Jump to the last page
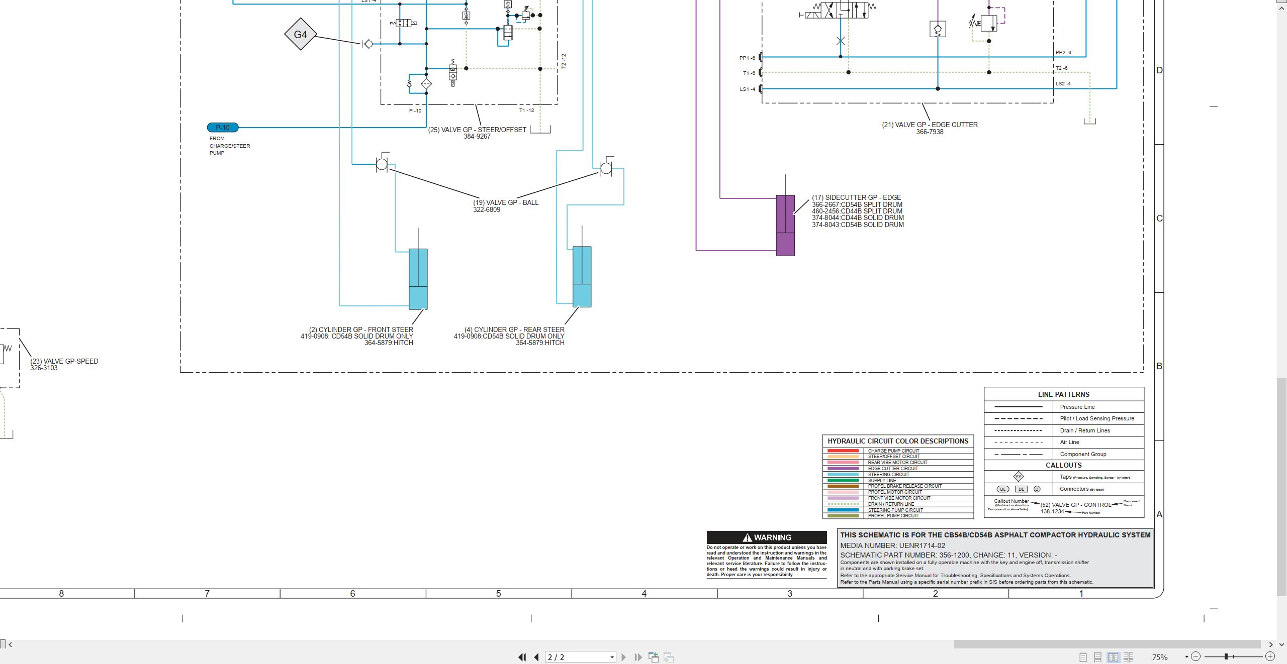Screen dimensions: 1287x664 pos(638,657)
